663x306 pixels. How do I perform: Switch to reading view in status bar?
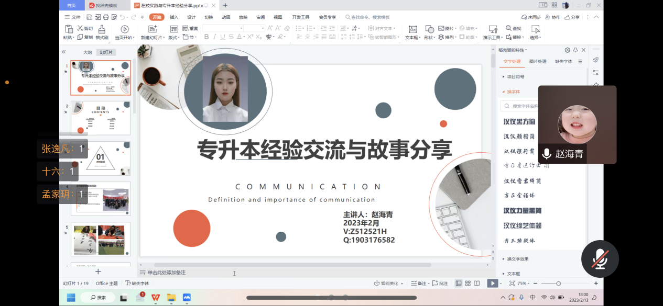tap(476, 284)
